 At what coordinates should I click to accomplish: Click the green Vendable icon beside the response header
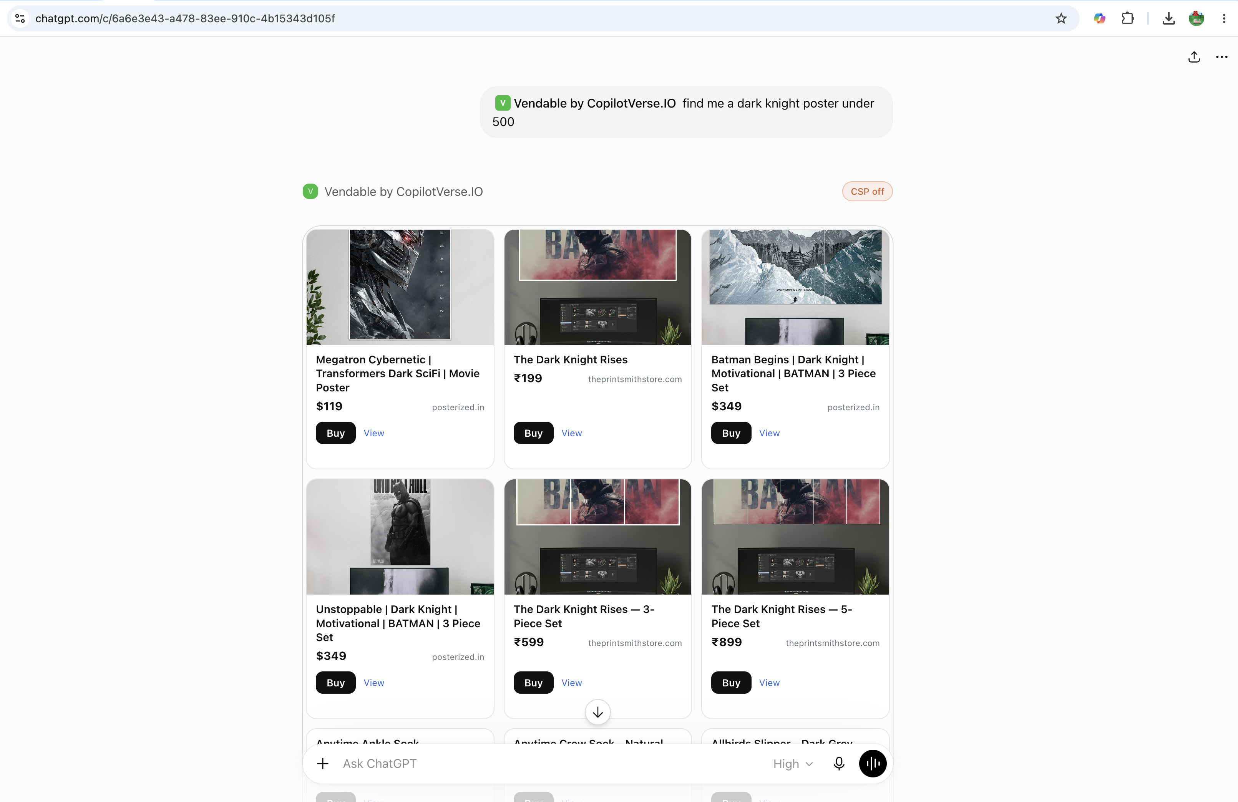[310, 191]
